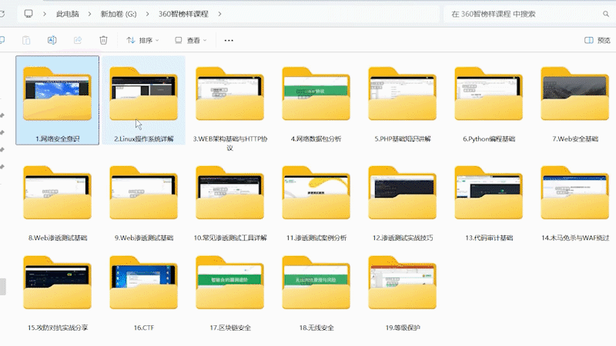
Task: Click the delete trash icon
Action: 103,40
